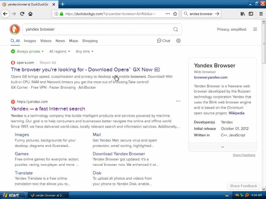This screenshot has width=266, height=199.
Task: Click the scrollbar down arrow
Action: (x=264, y=189)
